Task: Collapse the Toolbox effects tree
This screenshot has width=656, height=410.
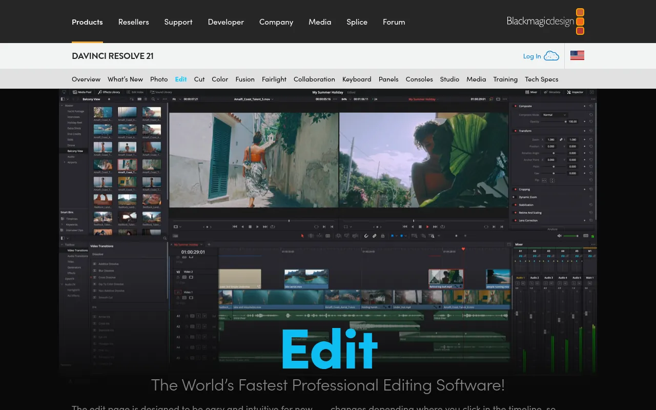Action: 61,244
